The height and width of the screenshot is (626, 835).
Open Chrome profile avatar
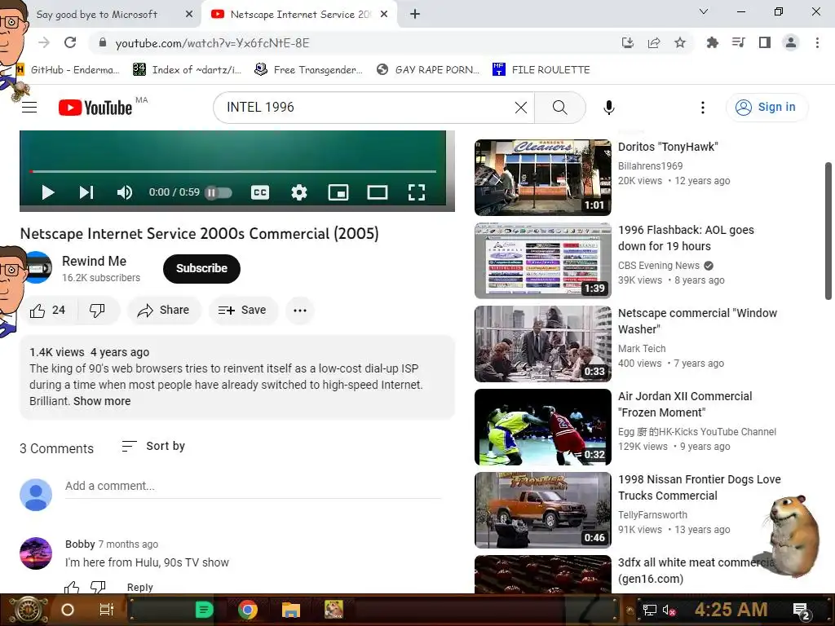click(x=791, y=42)
